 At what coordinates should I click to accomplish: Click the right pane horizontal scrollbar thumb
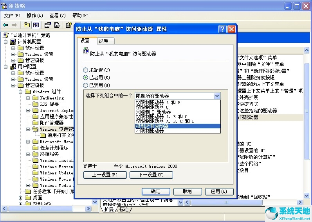[226, 202]
